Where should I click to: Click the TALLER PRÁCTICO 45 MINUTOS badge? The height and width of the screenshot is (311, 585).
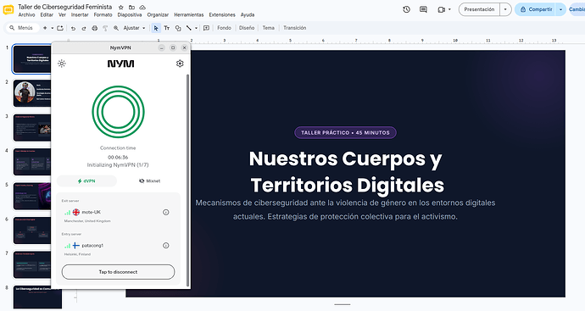click(x=345, y=132)
